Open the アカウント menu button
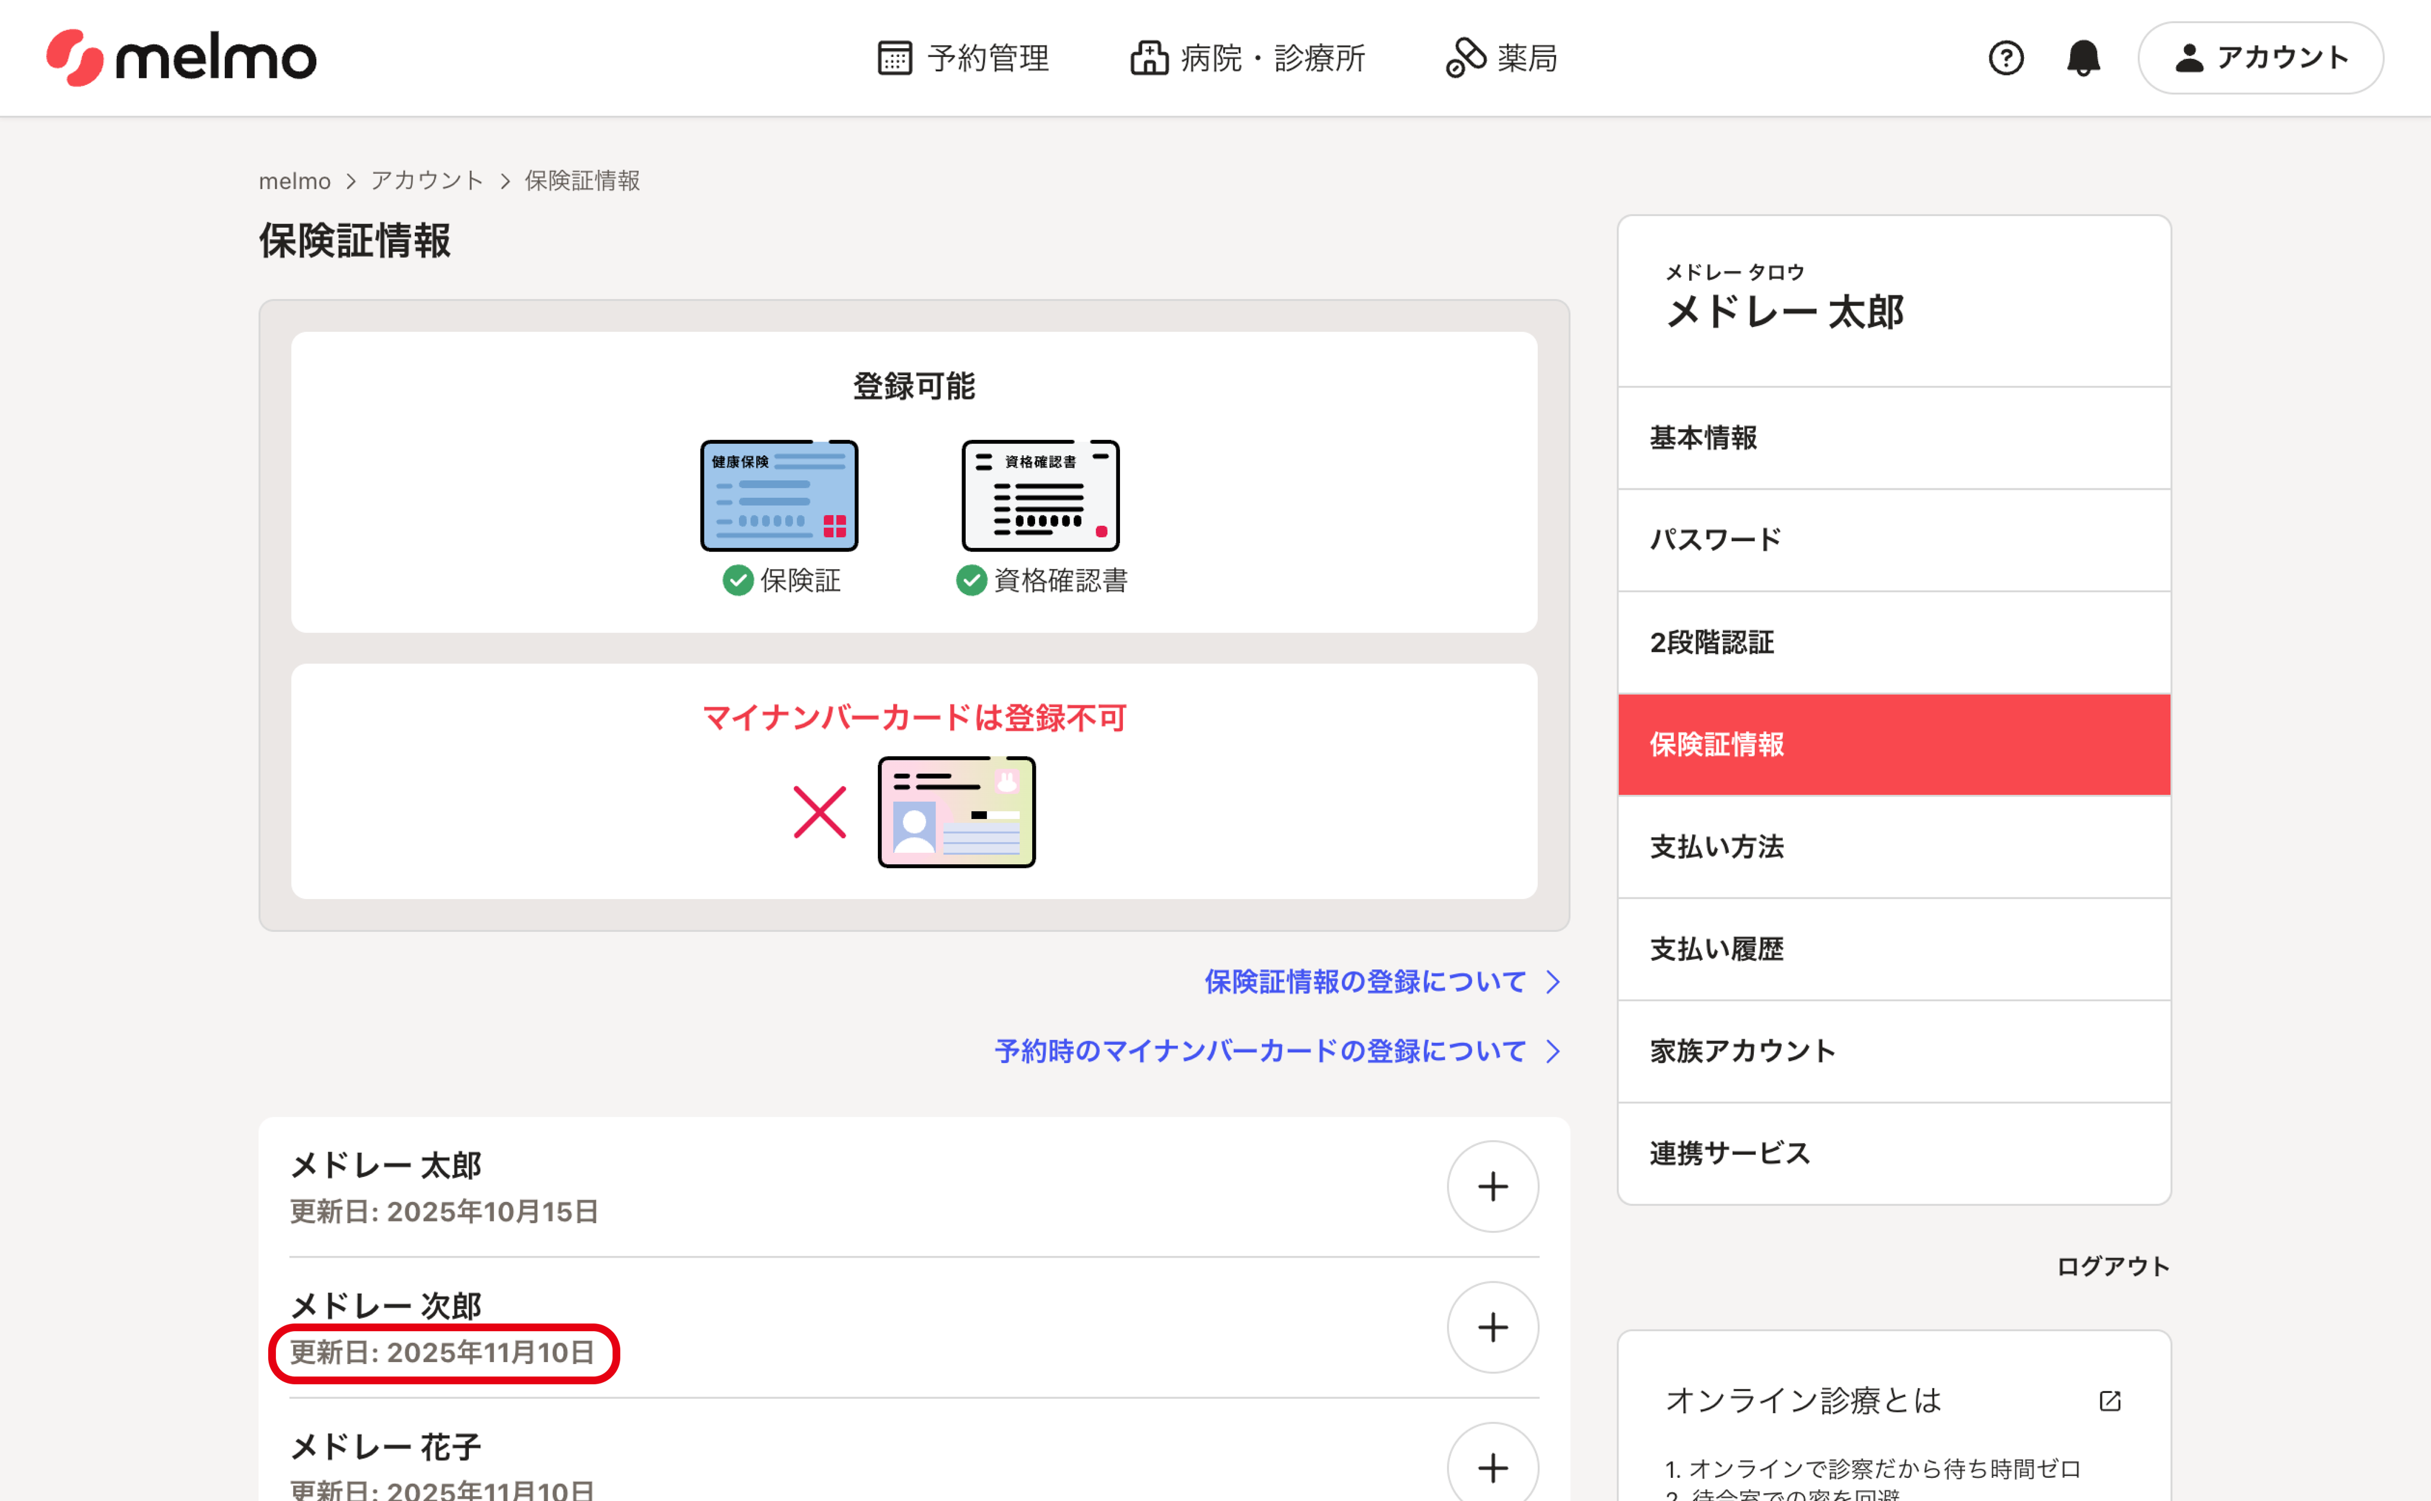This screenshot has height=1501, width=2431. (x=2260, y=58)
